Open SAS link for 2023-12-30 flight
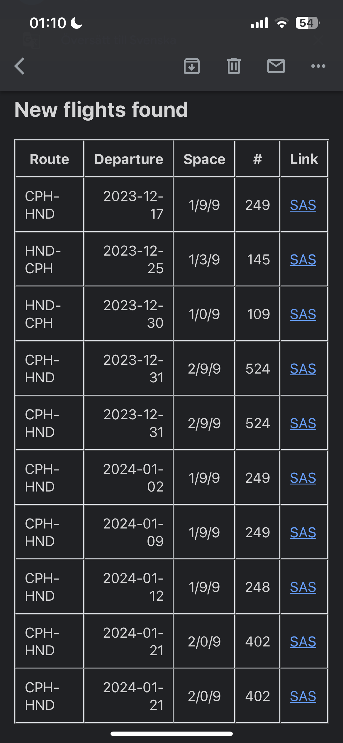Screen dimensions: 343x743 click(303, 314)
